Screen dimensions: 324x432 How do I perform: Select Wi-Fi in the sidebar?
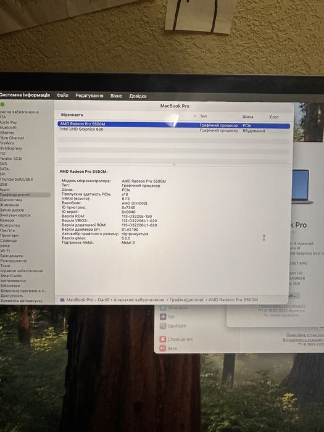pos(5,251)
